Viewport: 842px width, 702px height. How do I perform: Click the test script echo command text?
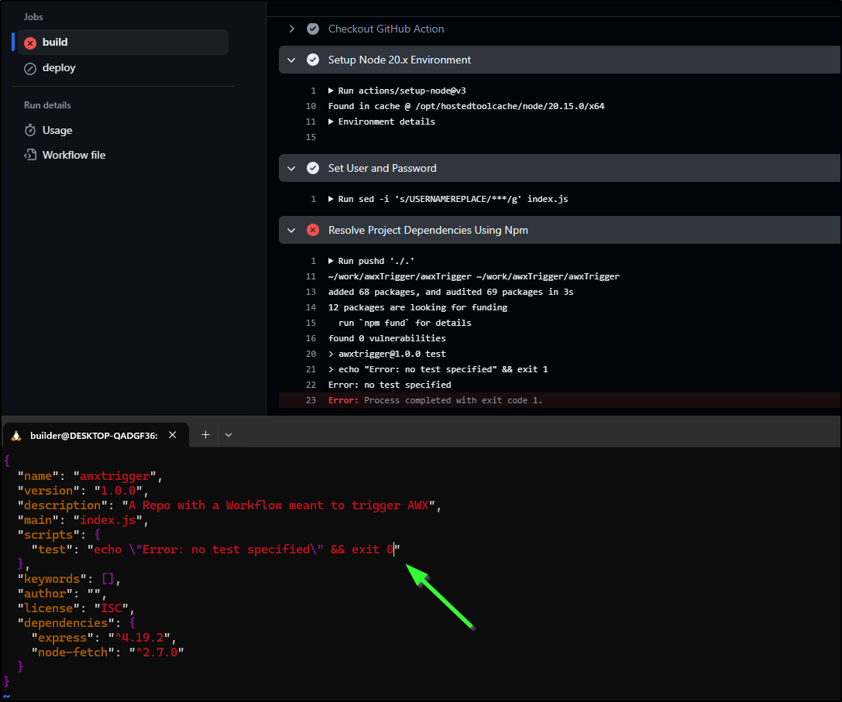point(244,550)
